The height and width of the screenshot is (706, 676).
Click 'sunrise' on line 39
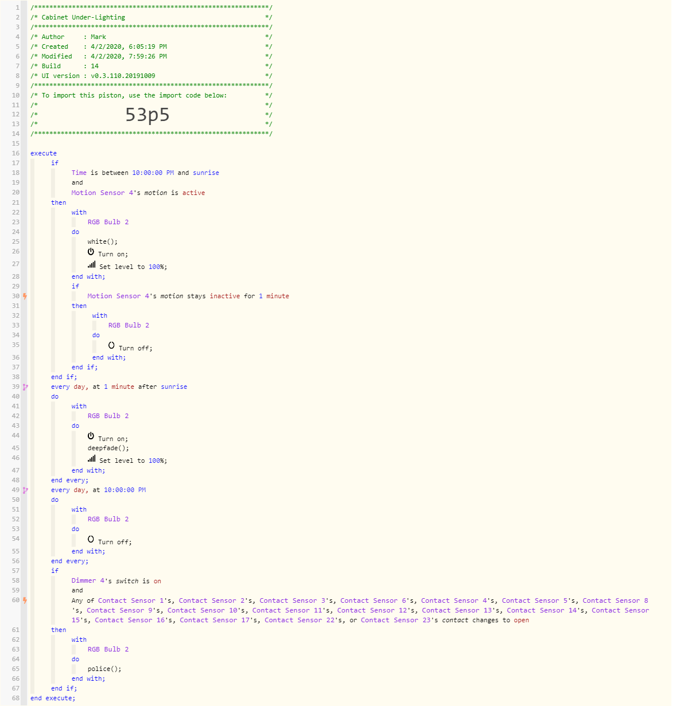tap(174, 387)
